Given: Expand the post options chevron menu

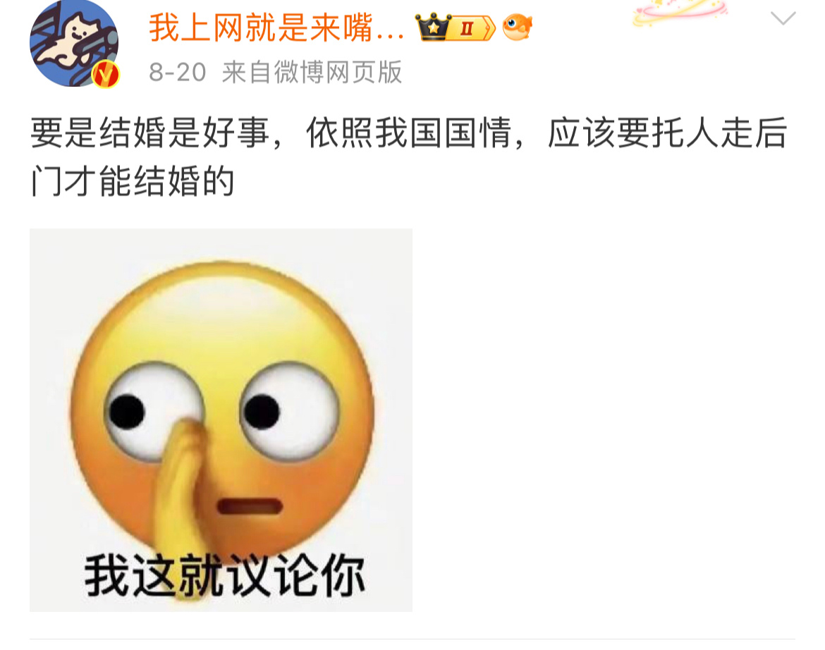Looking at the screenshot, I should (x=783, y=18).
